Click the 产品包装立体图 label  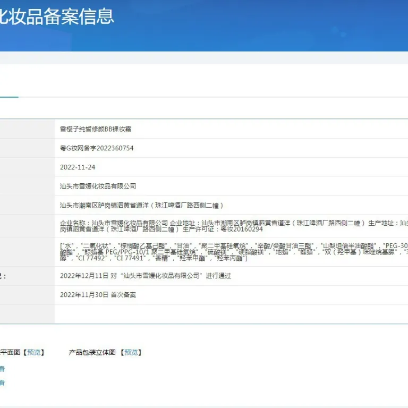point(92,352)
